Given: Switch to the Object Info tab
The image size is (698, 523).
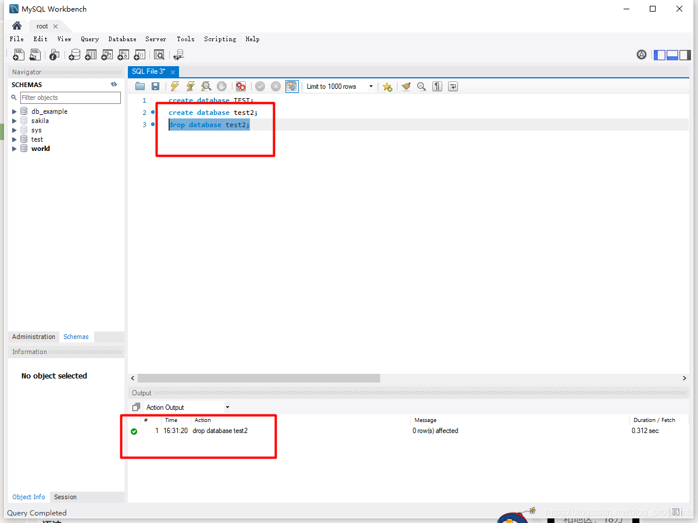Looking at the screenshot, I should tap(29, 497).
